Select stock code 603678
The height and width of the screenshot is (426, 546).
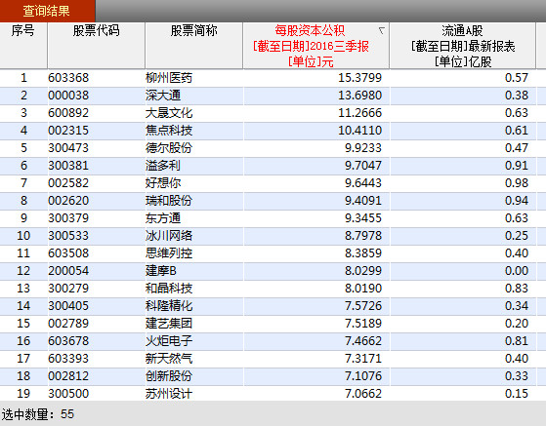[x=68, y=341]
